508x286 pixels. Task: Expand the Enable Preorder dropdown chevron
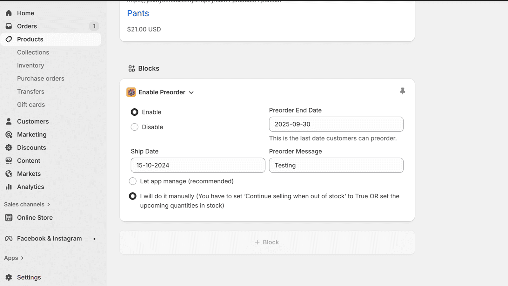[191, 92]
